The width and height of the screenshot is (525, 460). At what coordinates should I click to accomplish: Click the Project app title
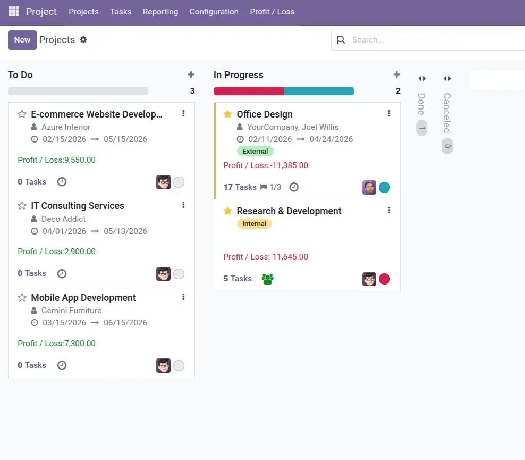[x=41, y=11]
